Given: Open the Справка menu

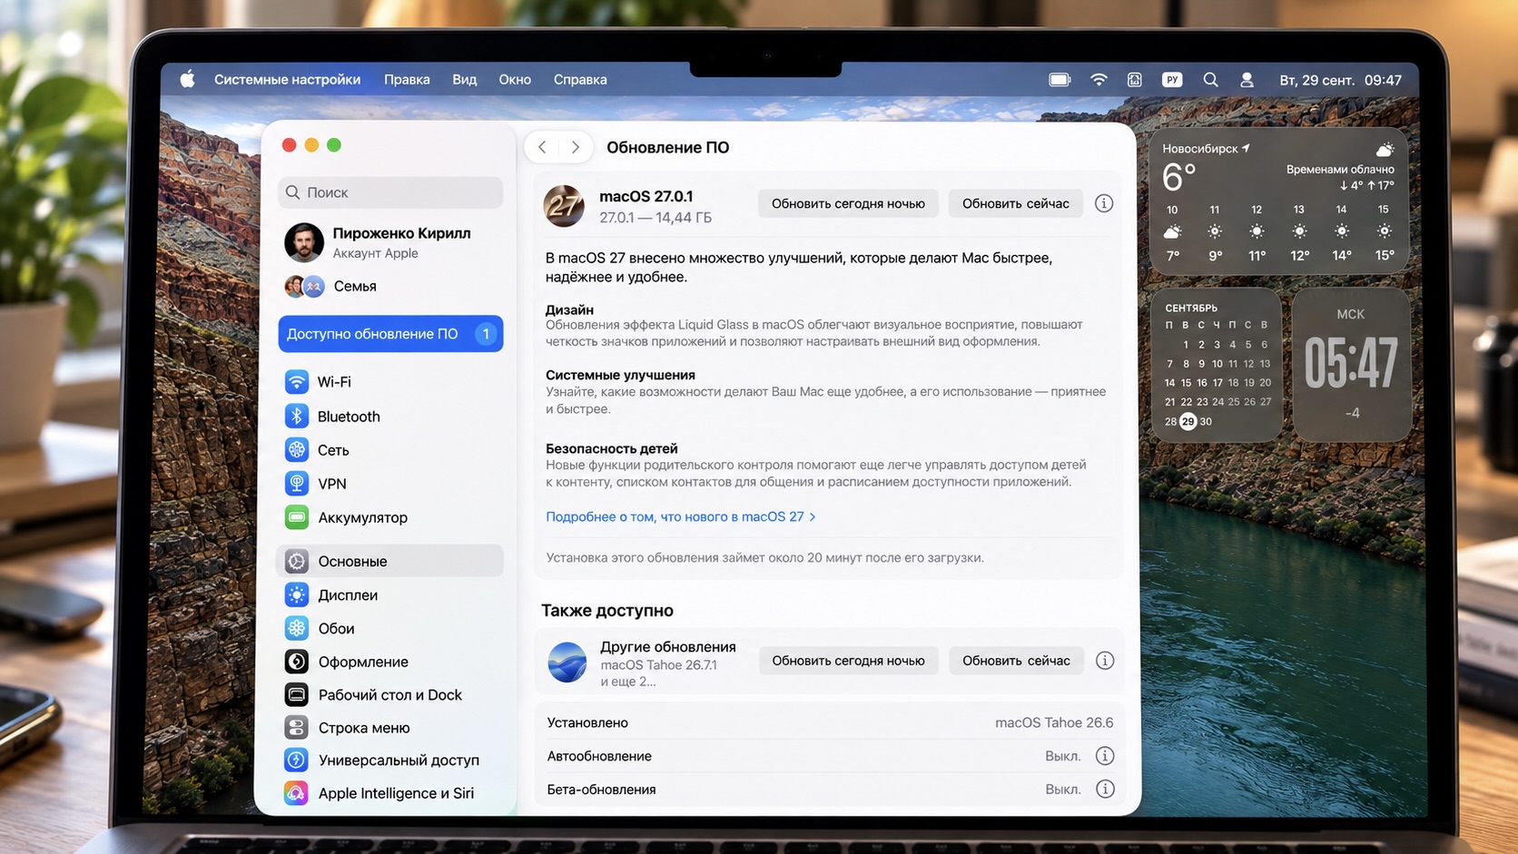Looking at the screenshot, I should pos(580,80).
